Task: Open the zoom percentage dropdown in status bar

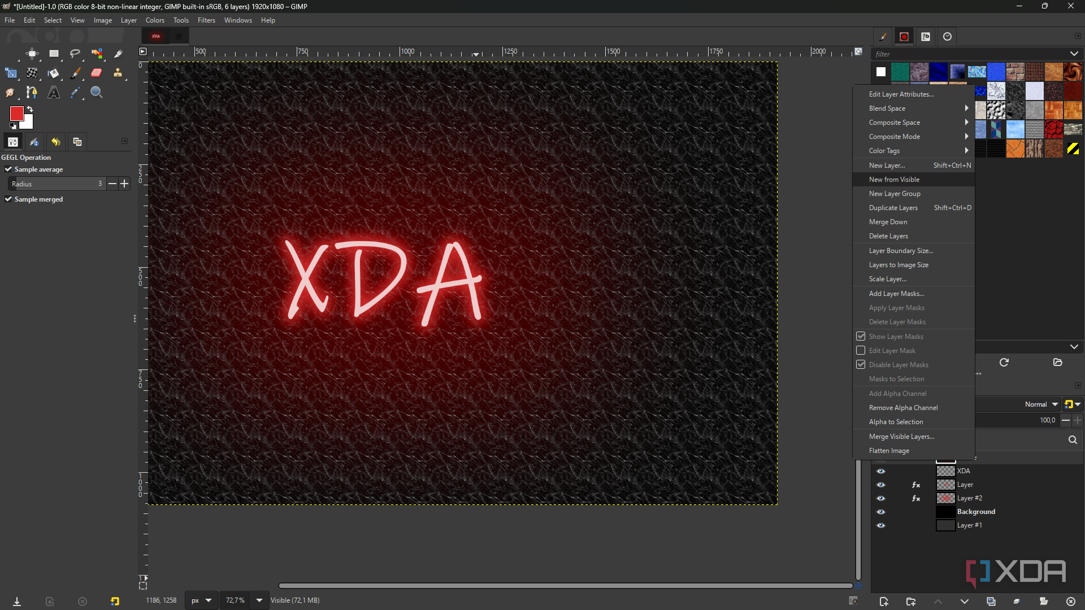Action: tap(259, 600)
